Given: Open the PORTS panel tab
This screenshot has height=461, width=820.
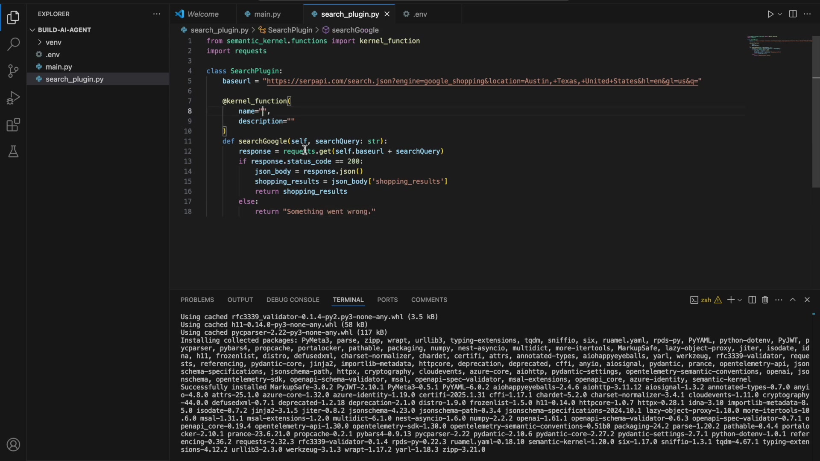Looking at the screenshot, I should pyautogui.click(x=387, y=300).
